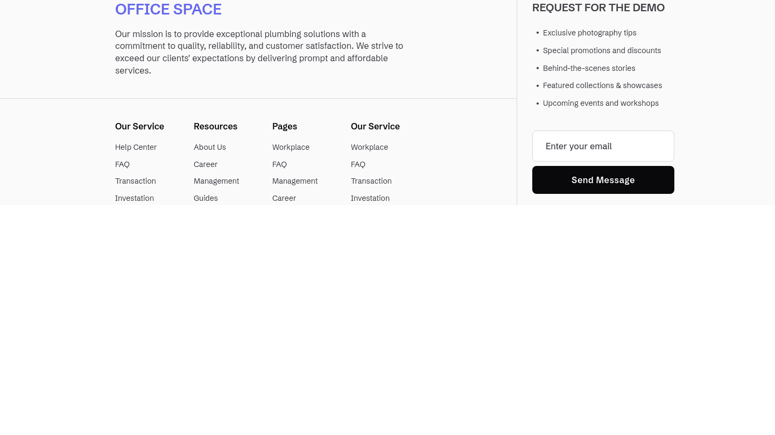The width and height of the screenshot is (775, 435).
Task: Open the FAQ page under Our Service
Action: coord(122,164)
